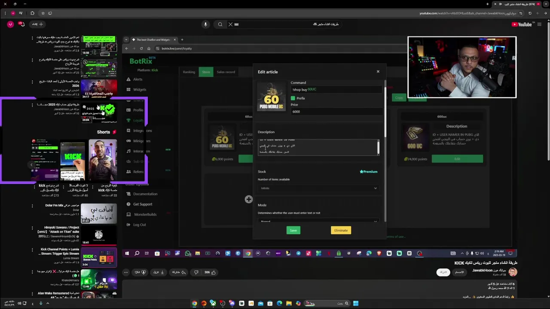Click the green Save button
The height and width of the screenshot is (309, 550).
(x=293, y=230)
